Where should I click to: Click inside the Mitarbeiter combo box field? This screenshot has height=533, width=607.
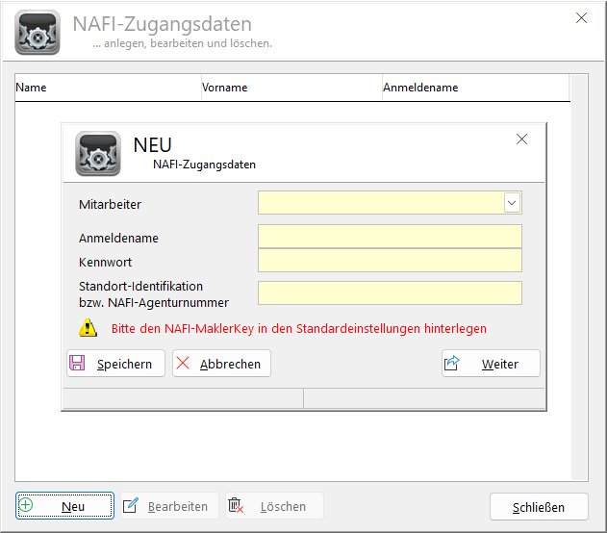coord(380,202)
